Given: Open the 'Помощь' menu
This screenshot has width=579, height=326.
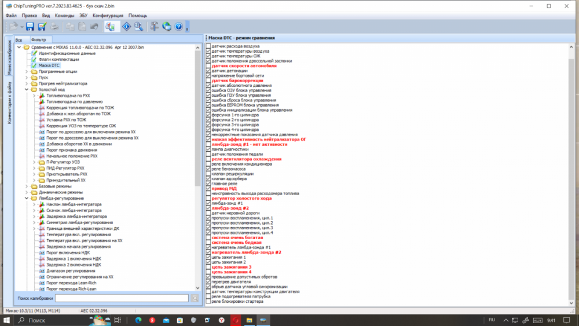Looking at the screenshot, I should [x=138, y=16].
